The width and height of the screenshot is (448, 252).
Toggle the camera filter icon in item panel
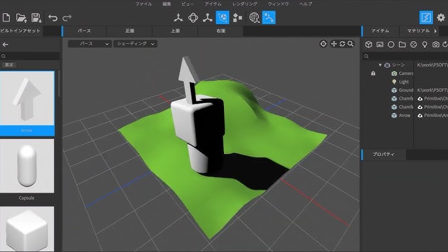436,44
